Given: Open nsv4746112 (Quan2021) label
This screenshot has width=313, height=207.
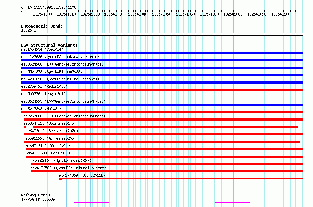Looking at the screenshot, I should click(48, 146).
